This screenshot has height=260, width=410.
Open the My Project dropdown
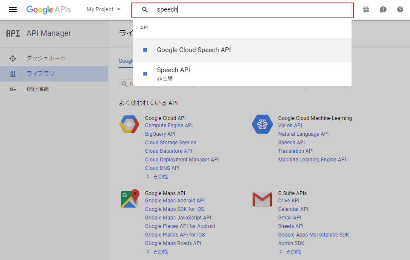point(104,9)
